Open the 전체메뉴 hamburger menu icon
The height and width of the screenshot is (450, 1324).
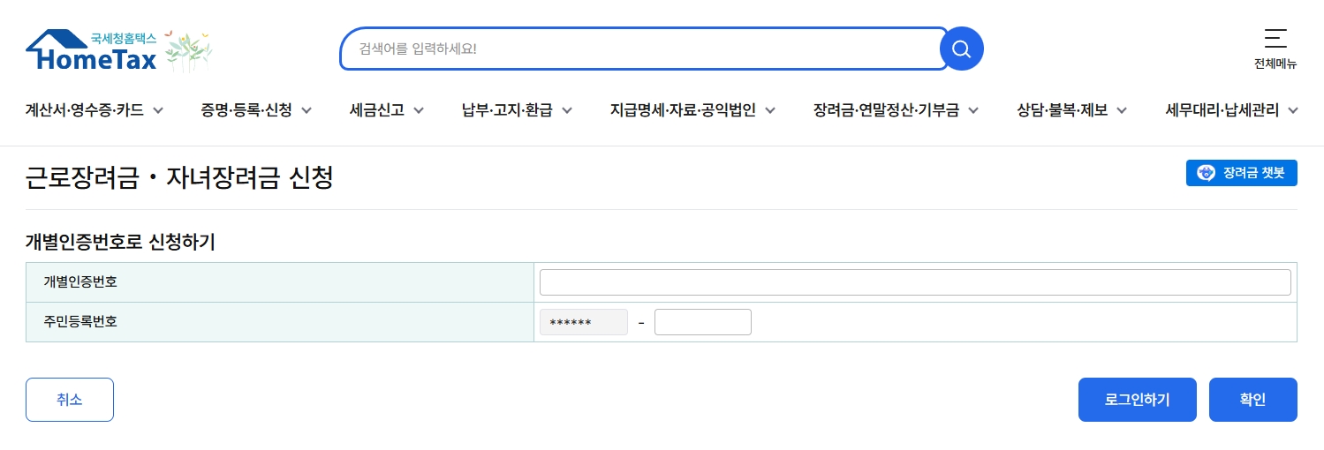pyautogui.click(x=1275, y=38)
